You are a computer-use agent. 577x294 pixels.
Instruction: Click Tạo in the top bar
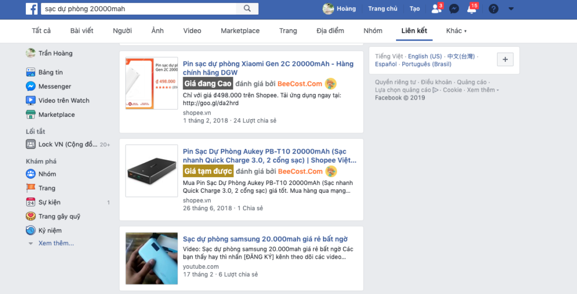tap(415, 8)
